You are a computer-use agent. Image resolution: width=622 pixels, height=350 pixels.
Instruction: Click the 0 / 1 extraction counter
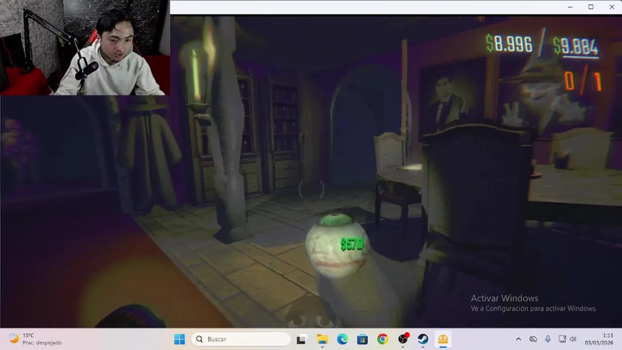click(x=582, y=81)
